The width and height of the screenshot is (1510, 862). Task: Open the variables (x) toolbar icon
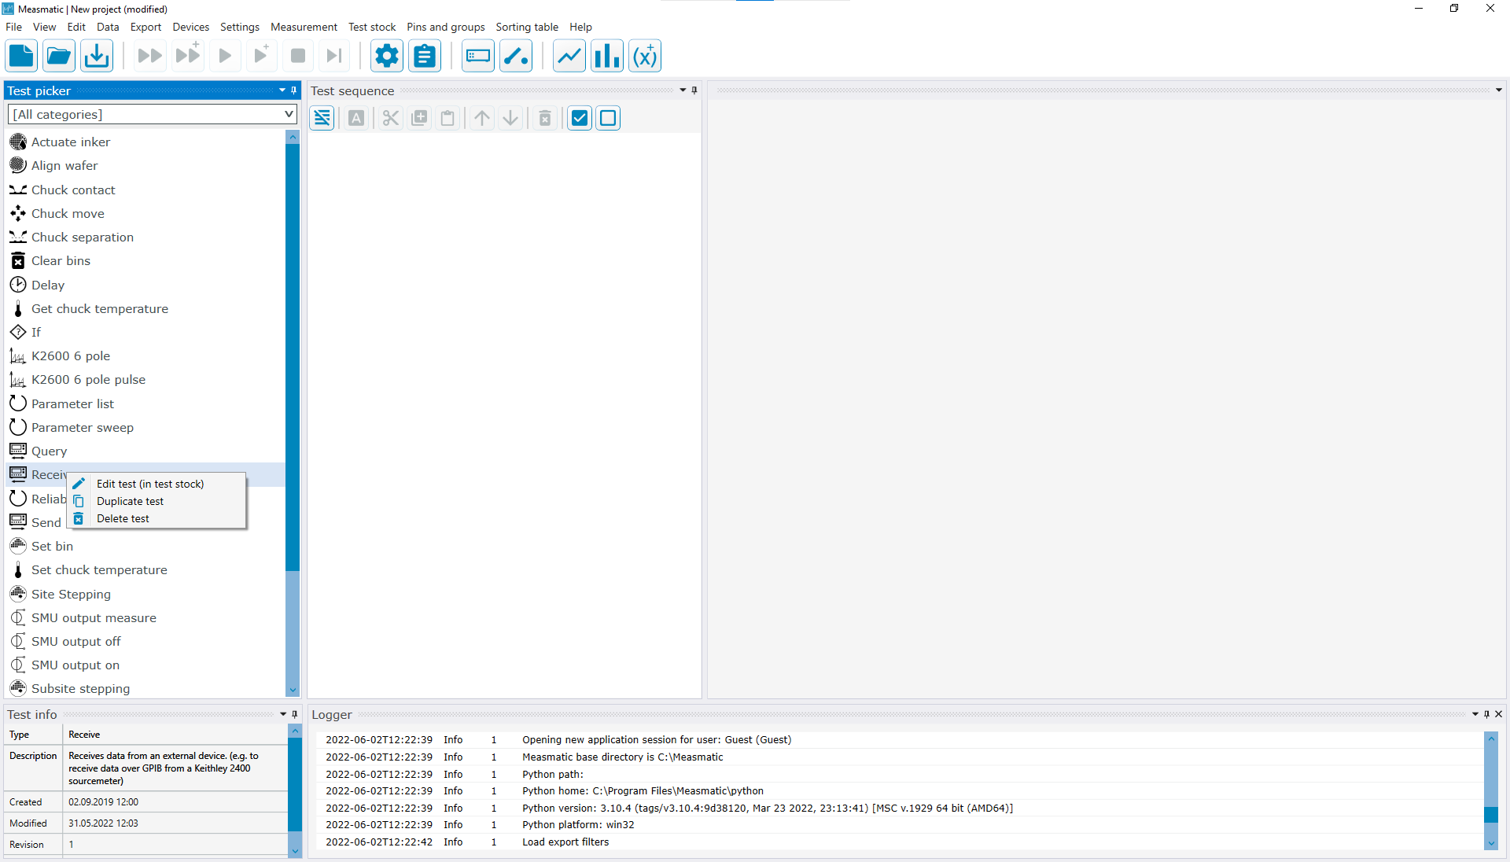click(645, 56)
